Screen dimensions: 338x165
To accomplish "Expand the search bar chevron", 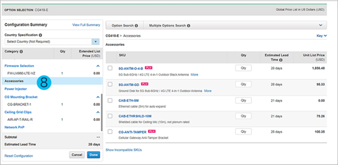I will [x=321, y=25].
